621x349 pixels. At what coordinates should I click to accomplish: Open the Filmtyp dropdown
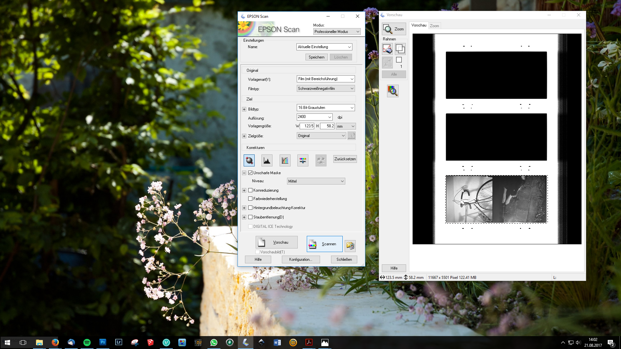[x=326, y=89]
